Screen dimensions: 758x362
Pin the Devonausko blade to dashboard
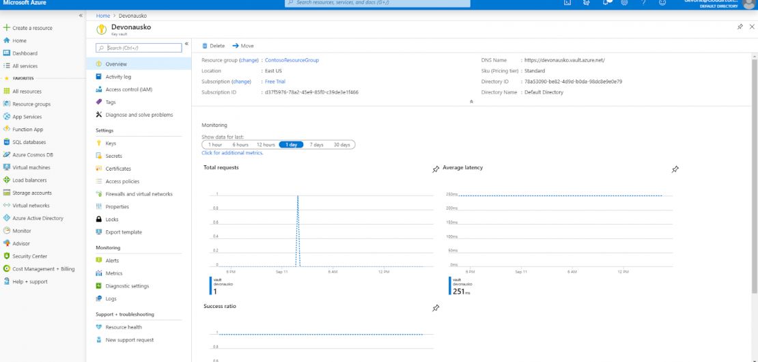point(740,27)
